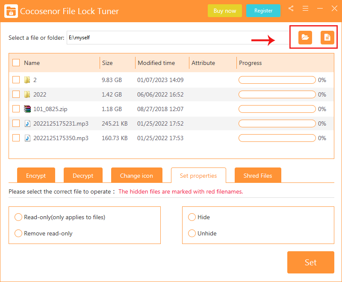Click the size value "9.83 GB"
Viewport: 342px width, 282px height.
pos(112,80)
